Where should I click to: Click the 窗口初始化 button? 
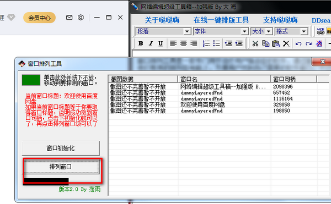61,148
